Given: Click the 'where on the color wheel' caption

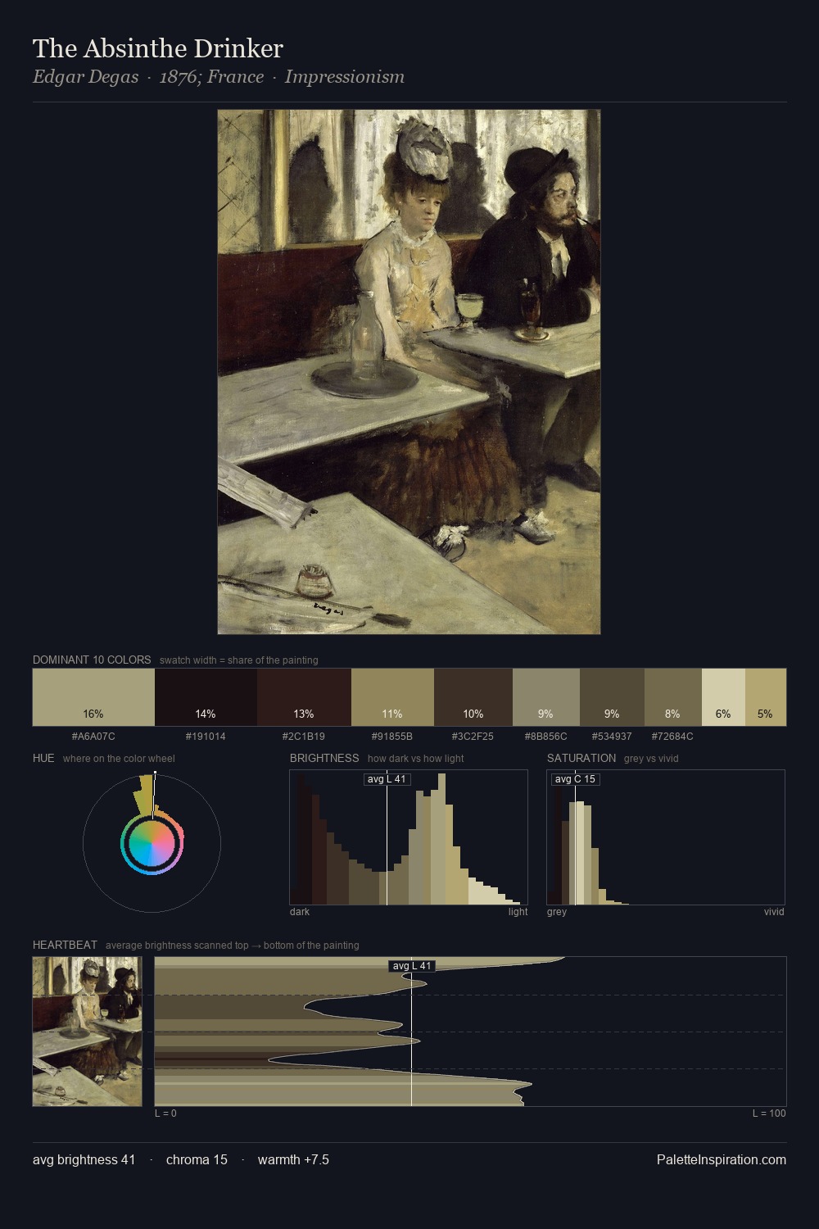Looking at the screenshot, I should click(x=119, y=759).
